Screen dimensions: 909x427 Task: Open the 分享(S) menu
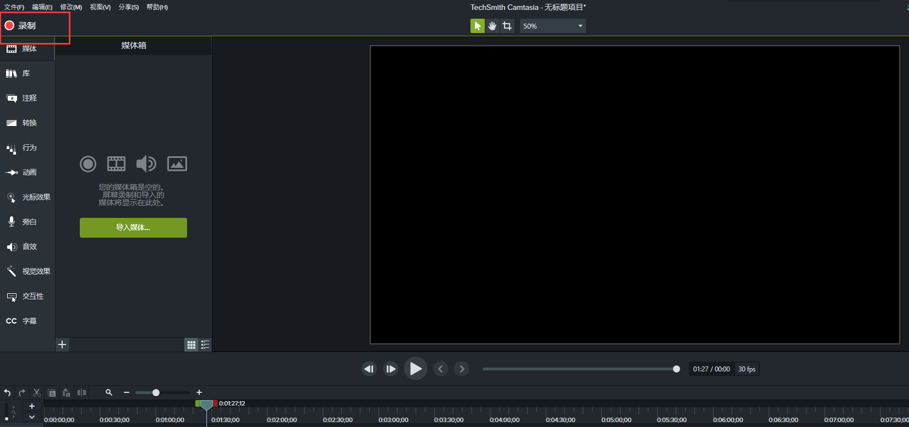tap(128, 7)
